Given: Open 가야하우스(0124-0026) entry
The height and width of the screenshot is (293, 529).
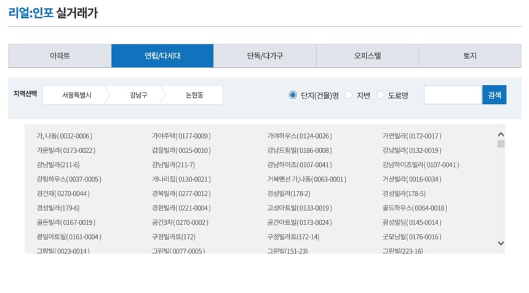Looking at the screenshot, I should tap(300, 136).
